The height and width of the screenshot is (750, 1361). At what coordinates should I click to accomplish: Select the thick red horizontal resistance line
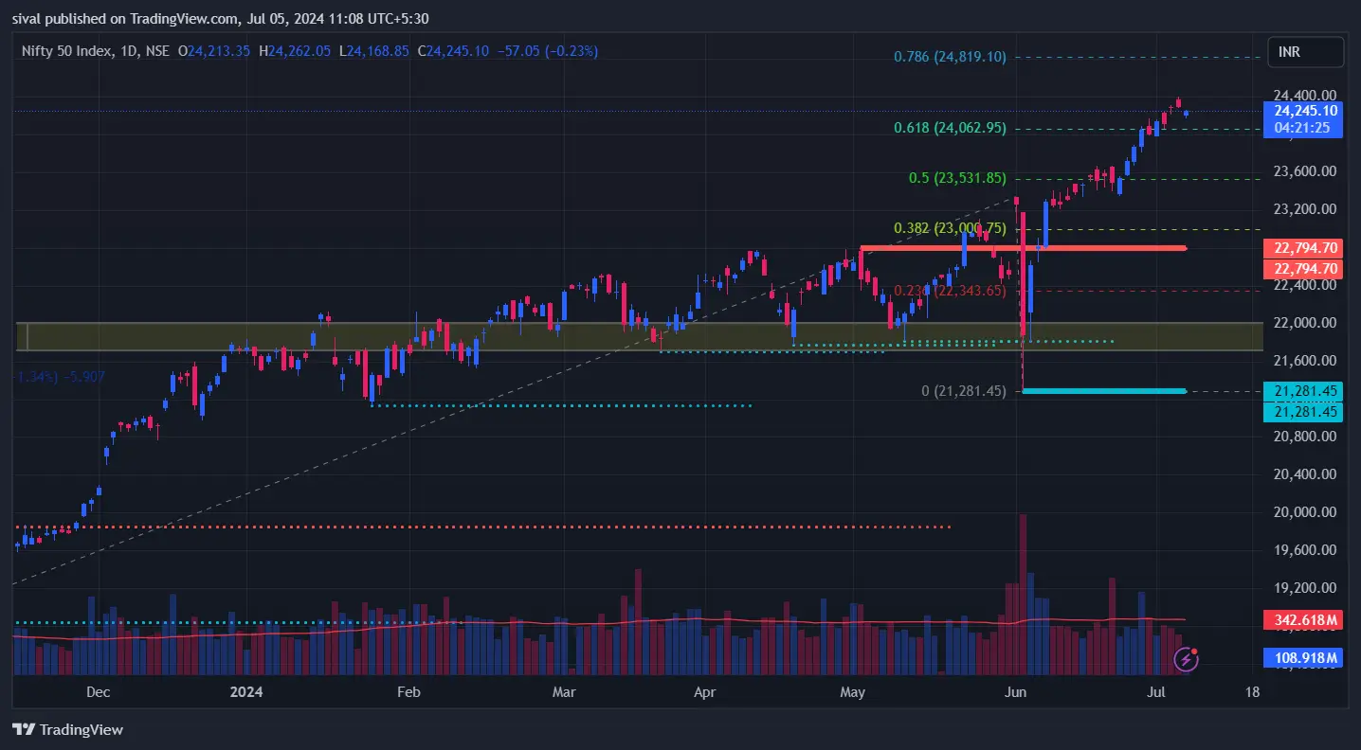[1024, 248]
